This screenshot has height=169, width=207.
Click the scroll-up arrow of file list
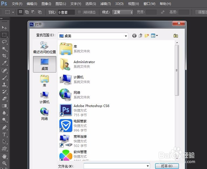177,43
